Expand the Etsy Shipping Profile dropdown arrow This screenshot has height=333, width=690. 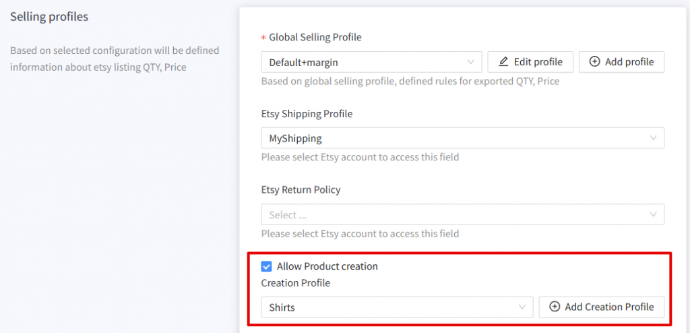point(654,138)
